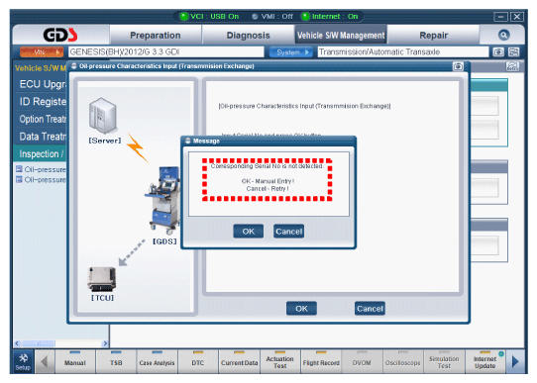
Task: Click Cancel at bottom of Oil-pressure Characteristics window
Action: pyautogui.click(x=370, y=309)
